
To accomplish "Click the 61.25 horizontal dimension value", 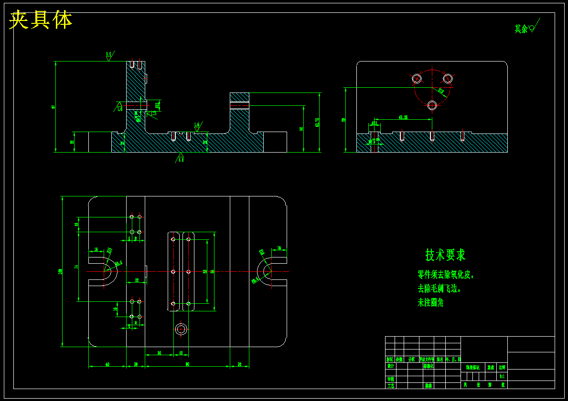I will tap(403, 117).
